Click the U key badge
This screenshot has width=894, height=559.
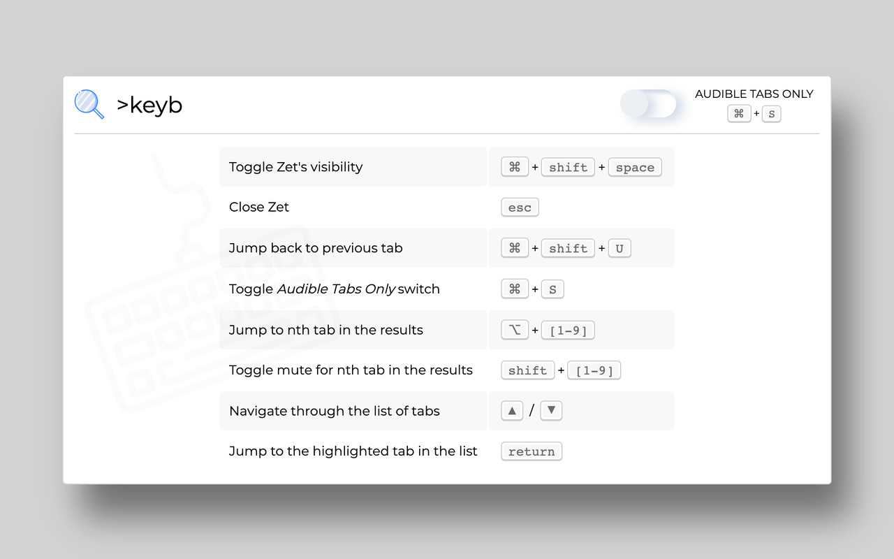(620, 249)
